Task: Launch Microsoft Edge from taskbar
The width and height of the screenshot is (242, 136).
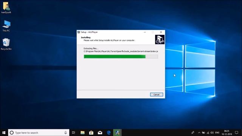Action: coord(109,133)
